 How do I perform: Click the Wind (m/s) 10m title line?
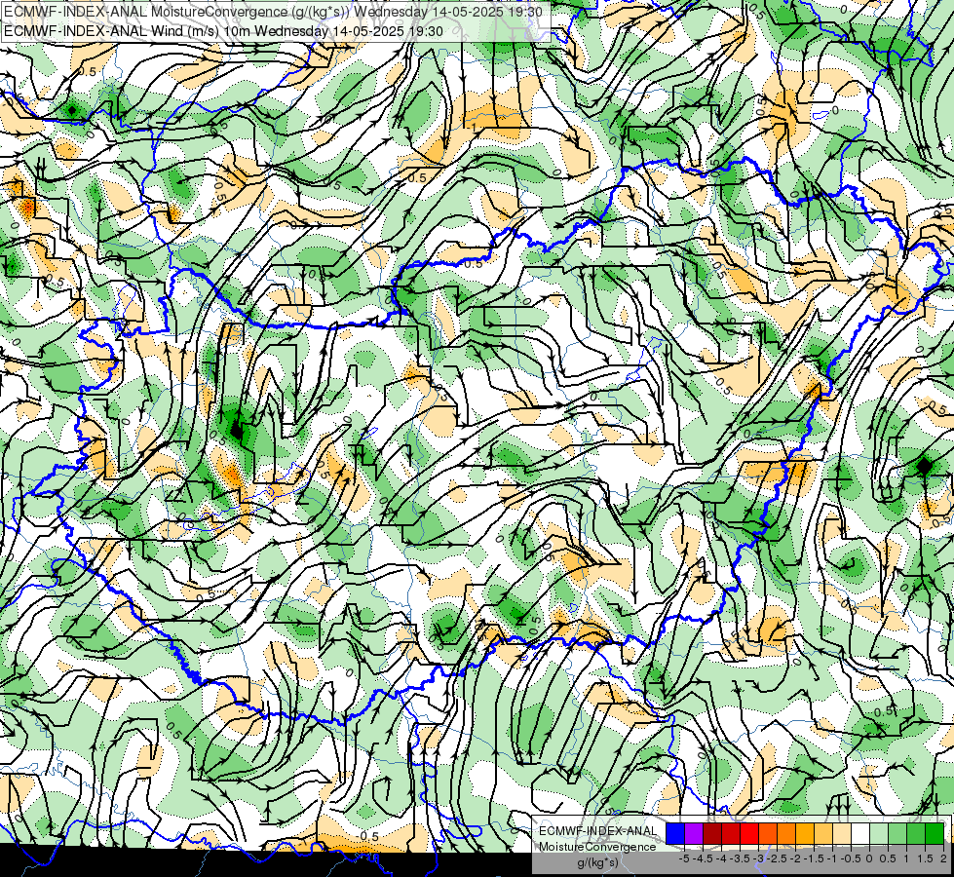click(x=223, y=30)
